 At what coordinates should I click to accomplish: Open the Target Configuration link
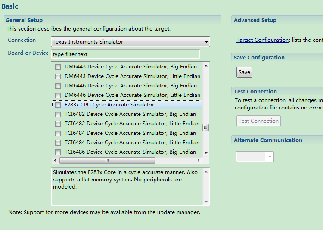[262, 40]
